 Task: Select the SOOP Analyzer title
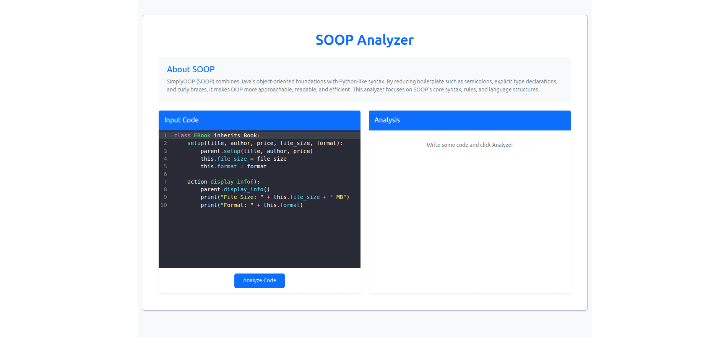click(x=365, y=40)
